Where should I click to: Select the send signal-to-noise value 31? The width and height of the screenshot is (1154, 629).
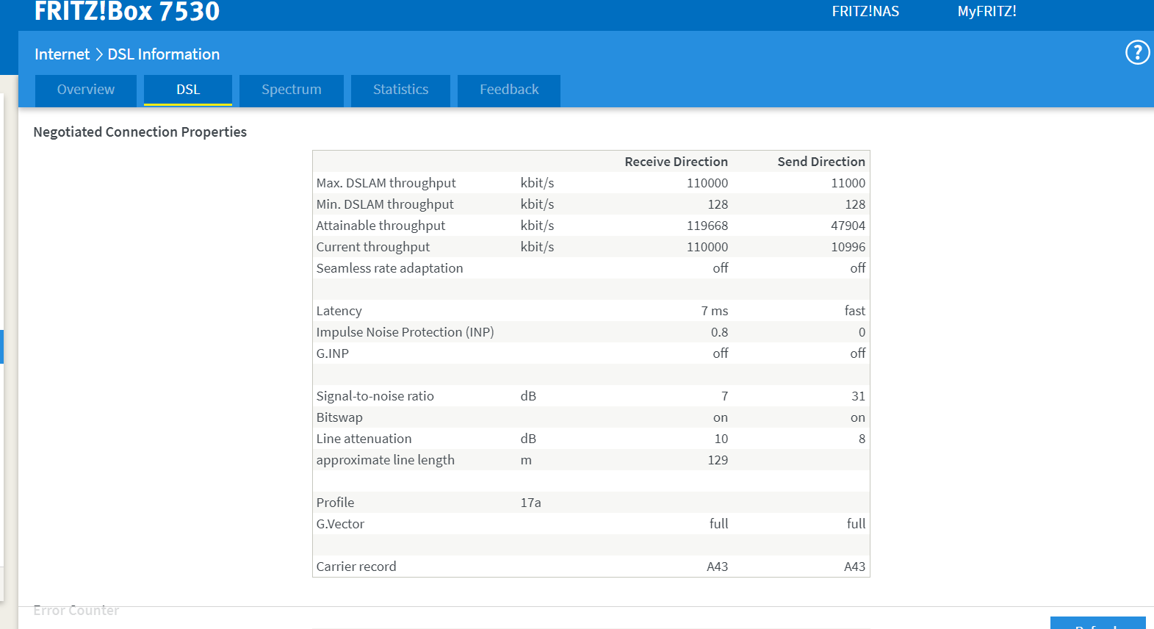coord(858,396)
